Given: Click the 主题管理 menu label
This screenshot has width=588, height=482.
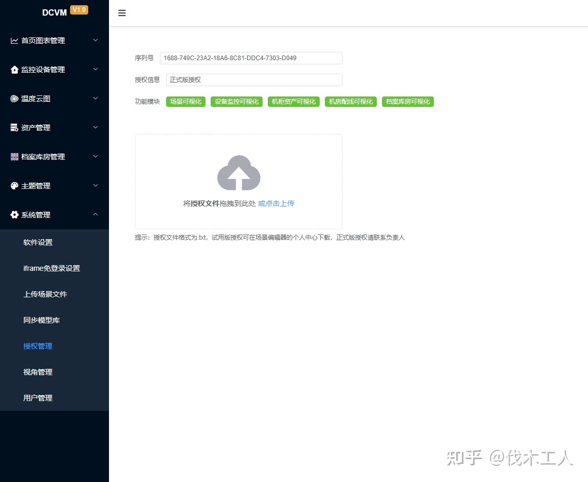Looking at the screenshot, I should coord(36,186).
